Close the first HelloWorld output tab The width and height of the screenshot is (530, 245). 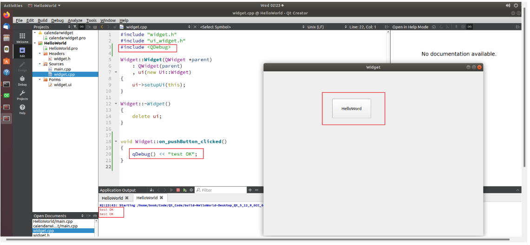coord(127,198)
